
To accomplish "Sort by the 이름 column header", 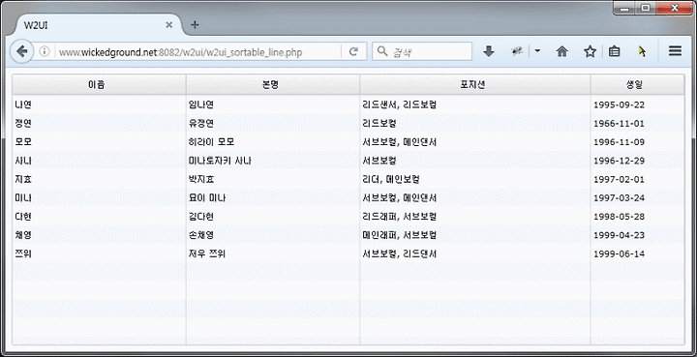I will coord(99,85).
